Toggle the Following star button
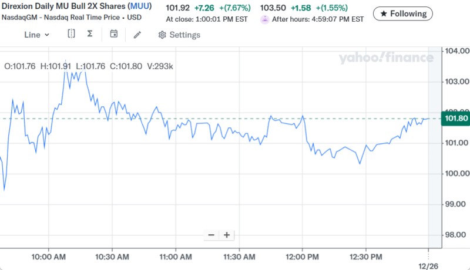Screen dimensions: 470x270 [x=403, y=13]
